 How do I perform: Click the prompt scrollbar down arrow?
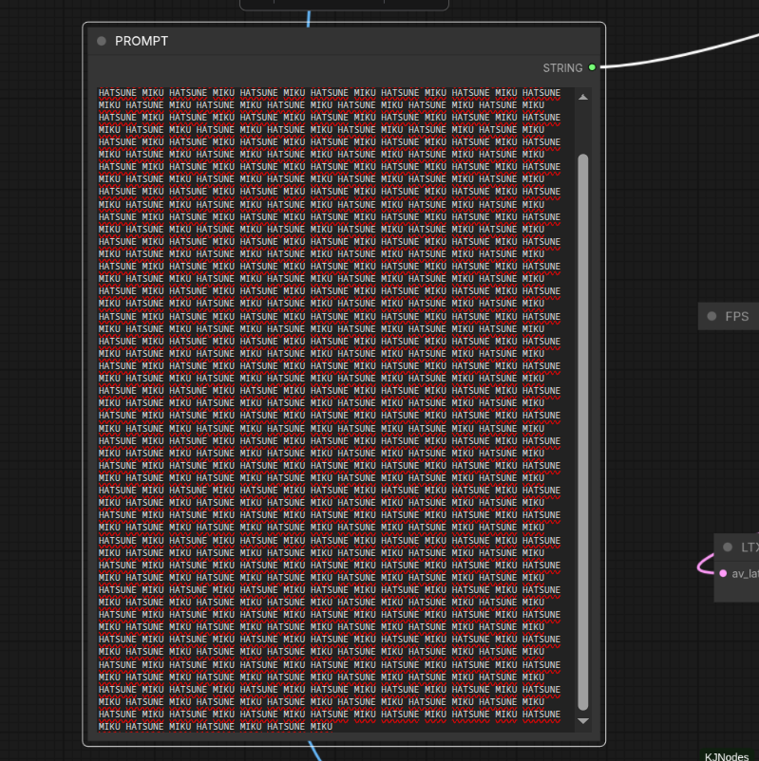[x=583, y=721]
